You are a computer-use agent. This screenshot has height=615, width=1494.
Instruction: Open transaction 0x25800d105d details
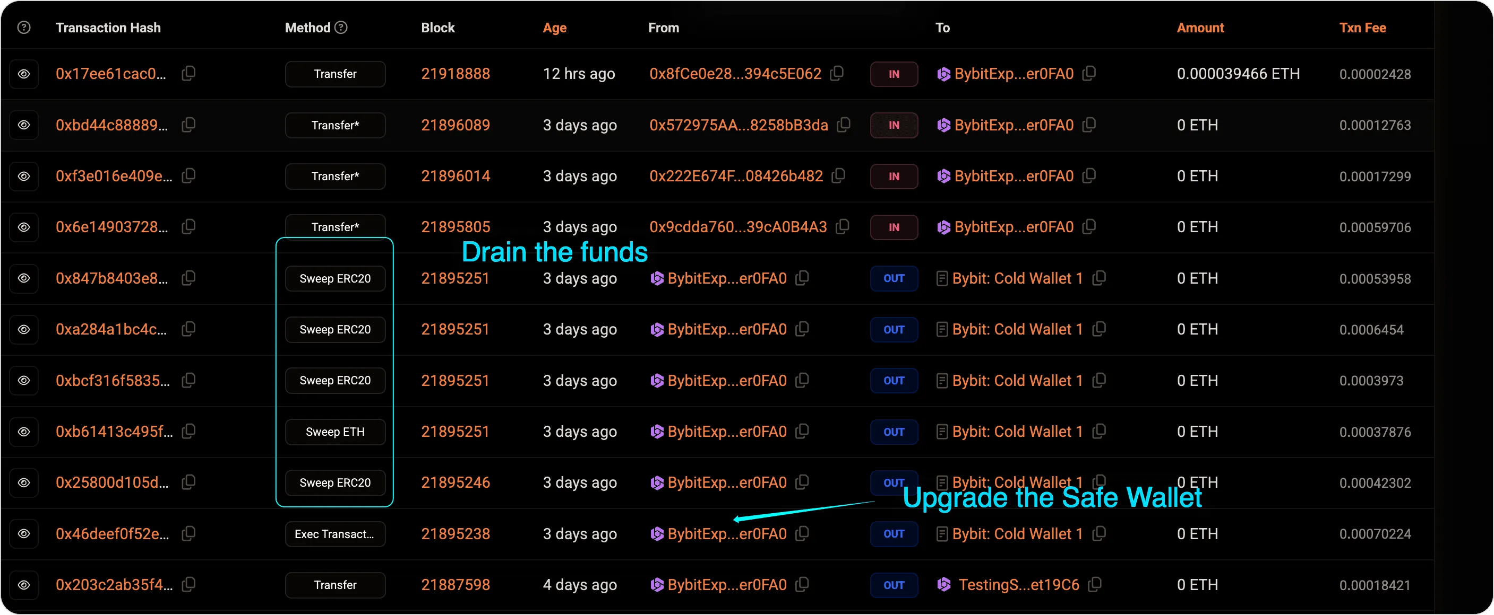point(112,483)
